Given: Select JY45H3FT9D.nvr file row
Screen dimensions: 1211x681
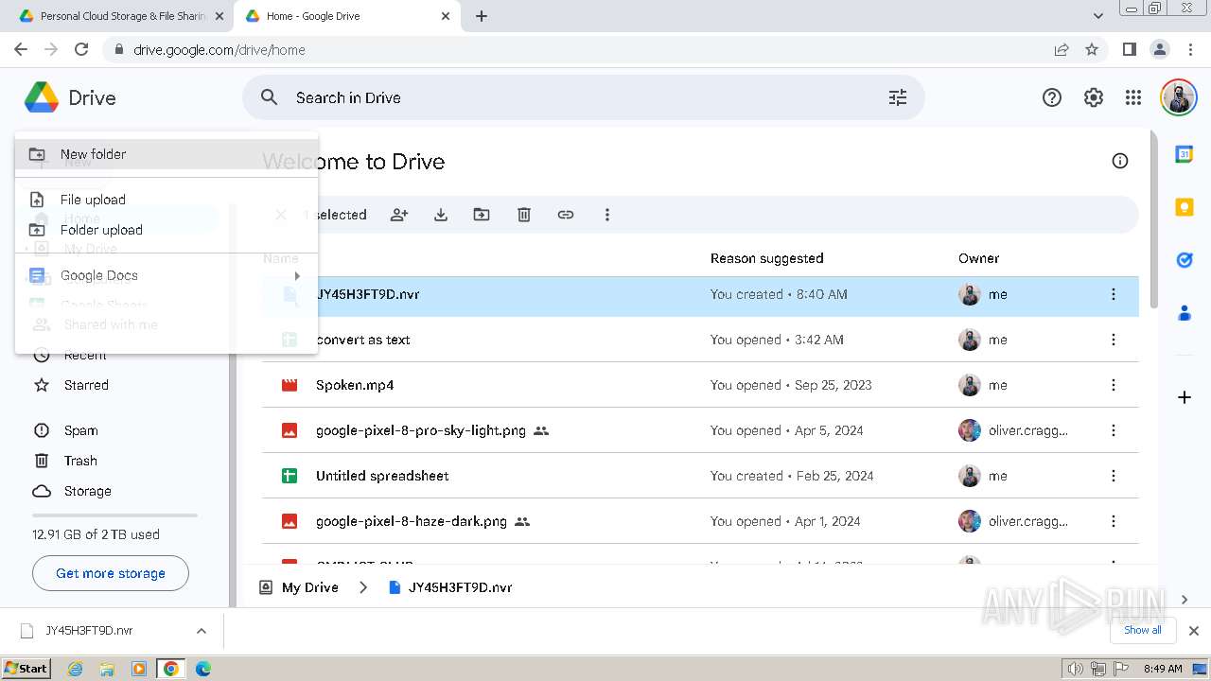Looking at the screenshot, I should pos(700,294).
